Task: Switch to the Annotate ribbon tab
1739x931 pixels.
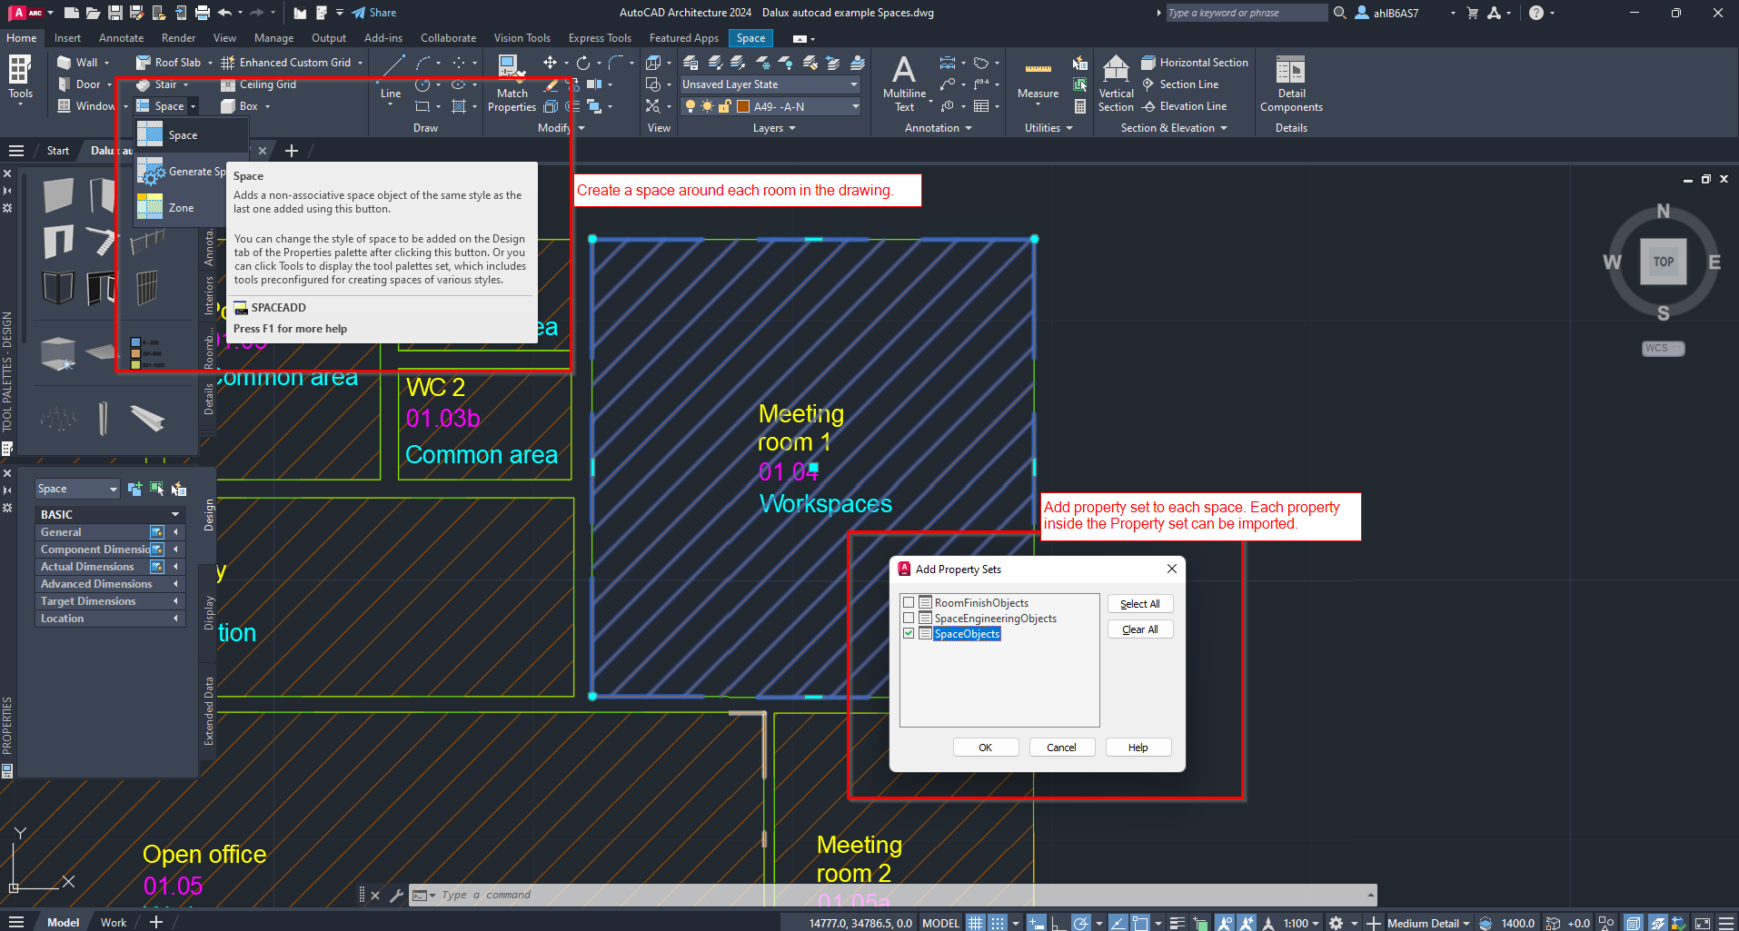Action: click(121, 38)
